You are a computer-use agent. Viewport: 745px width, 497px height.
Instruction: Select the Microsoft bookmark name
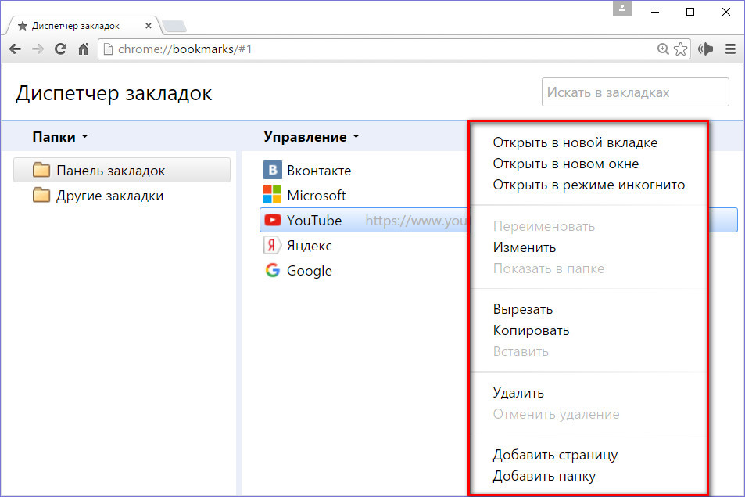click(317, 196)
